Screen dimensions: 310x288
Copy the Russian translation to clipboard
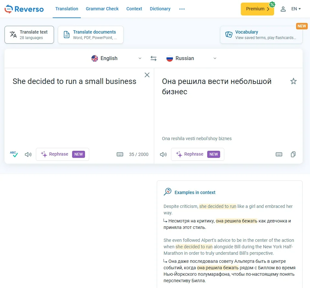(x=293, y=154)
